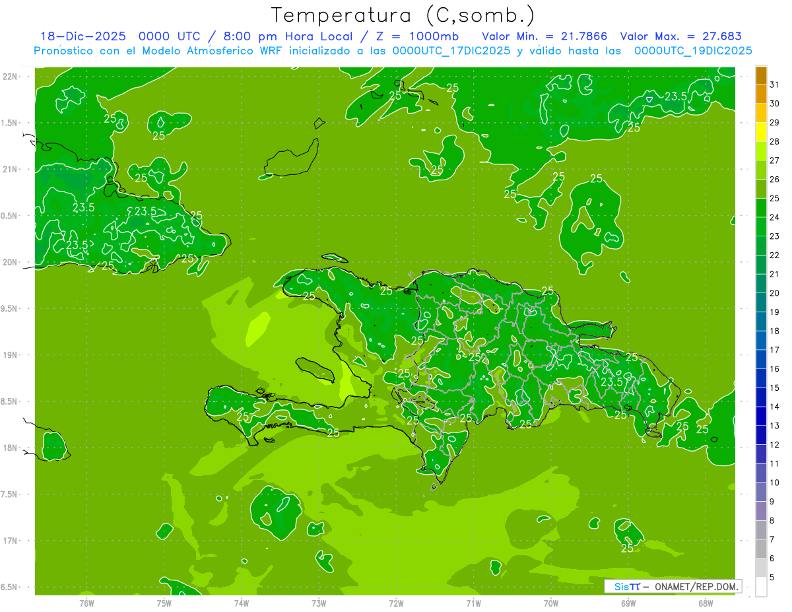
Task: Click the '20' legend value
Action: click(x=775, y=293)
